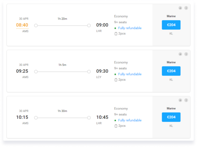The height and width of the screenshot is (147, 197).
Task: Click baggage icon on 10:15 flight
Action: coord(116,126)
